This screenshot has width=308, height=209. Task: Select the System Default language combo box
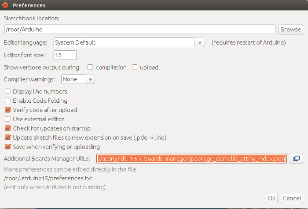[128, 42]
